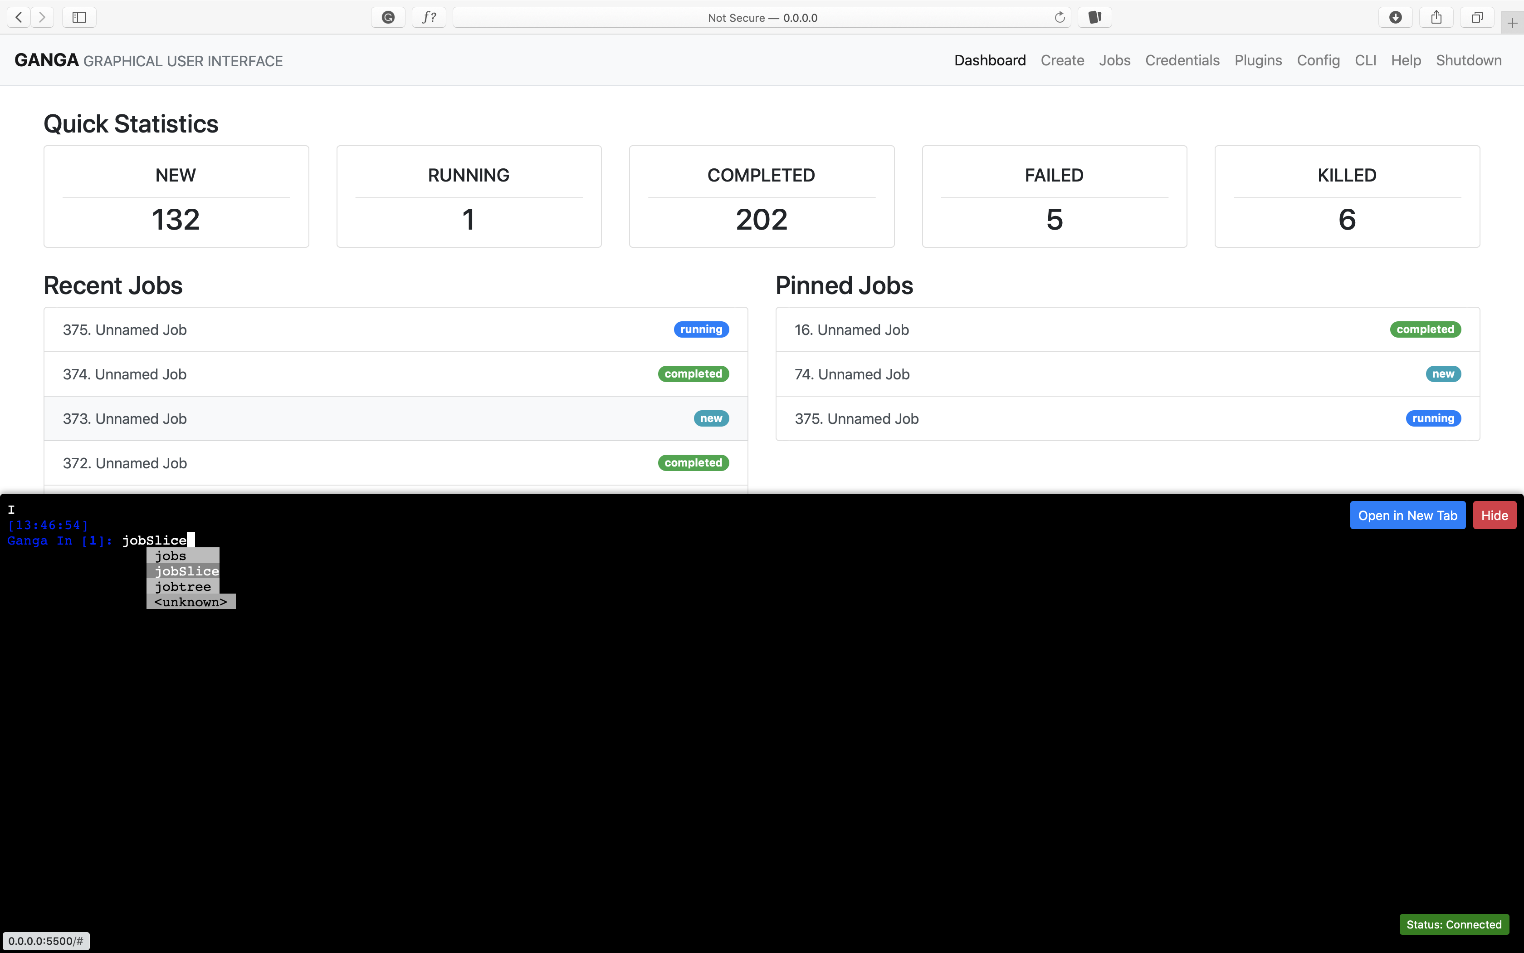Choose jobtree in the terminal suggestions

(x=183, y=587)
